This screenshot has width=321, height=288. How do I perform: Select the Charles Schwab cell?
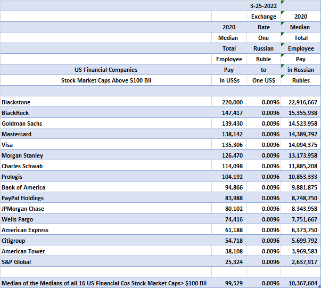tap(106, 166)
